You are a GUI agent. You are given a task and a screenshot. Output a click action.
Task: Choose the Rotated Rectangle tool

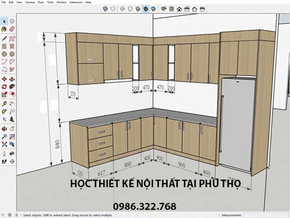[12, 46]
